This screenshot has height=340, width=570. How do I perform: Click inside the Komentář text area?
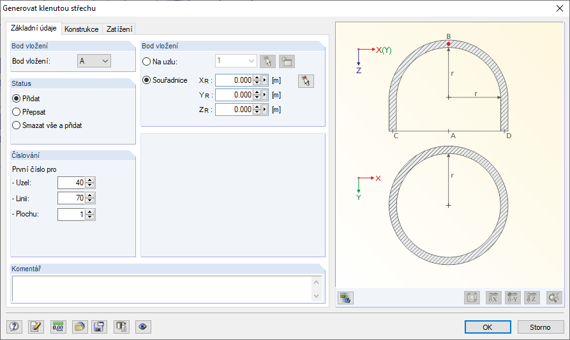161,289
